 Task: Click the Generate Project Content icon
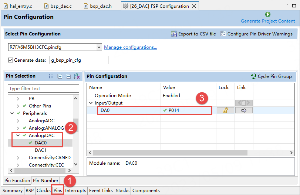pyautogui.click(x=268, y=14)
